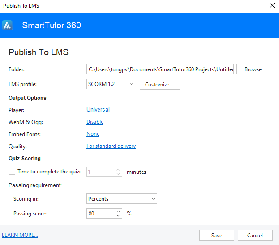
Task: Enable Time to complete the quiz checkbox
Action: (x=12, y=172)
